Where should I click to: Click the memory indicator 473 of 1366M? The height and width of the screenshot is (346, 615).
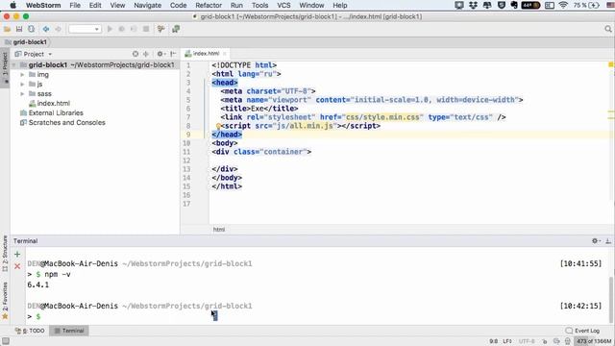pyautogui.click(x=594, y=341)
